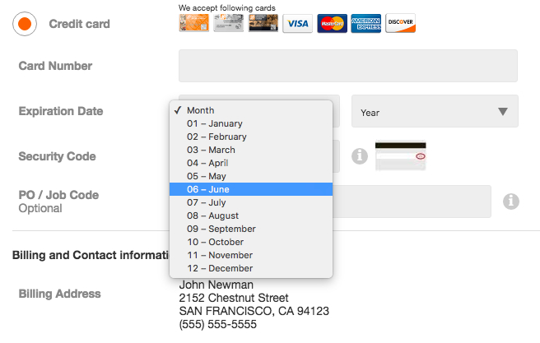Screen dimensions: 540x343
Task: Pick 12 – December in the dropdown
Action: click(219, 268)
